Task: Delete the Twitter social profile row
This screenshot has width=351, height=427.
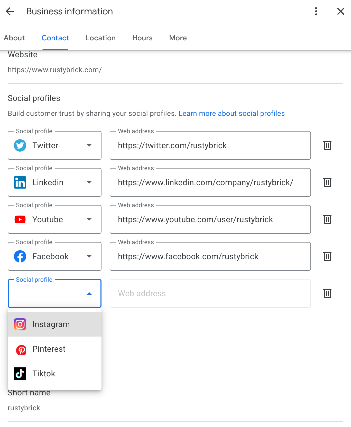Action: point(327,145)
